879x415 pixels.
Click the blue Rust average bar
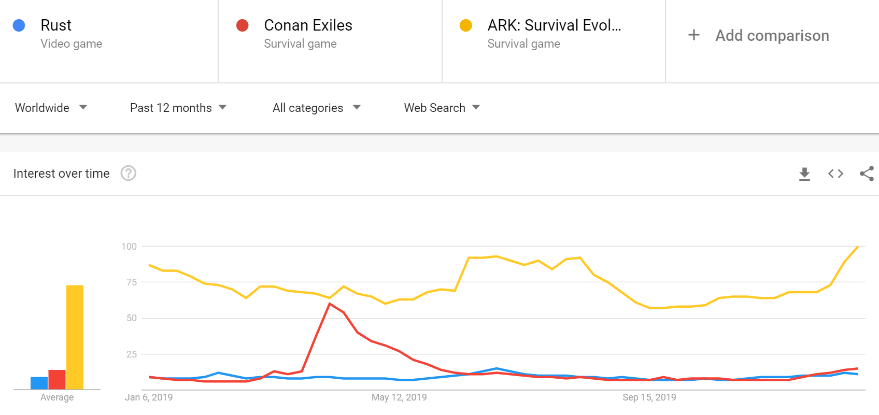pos(39,383)
